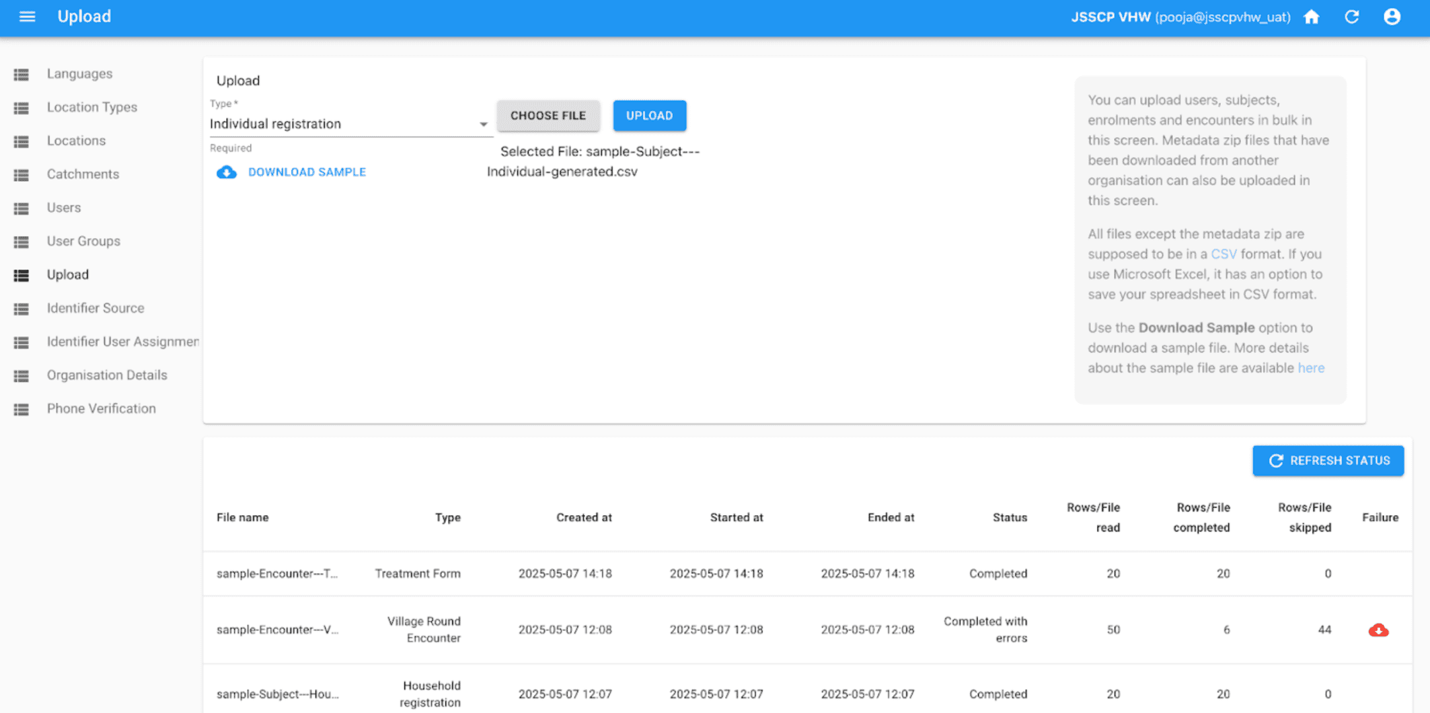Open Locations in the sidebar

pos(76,141)
